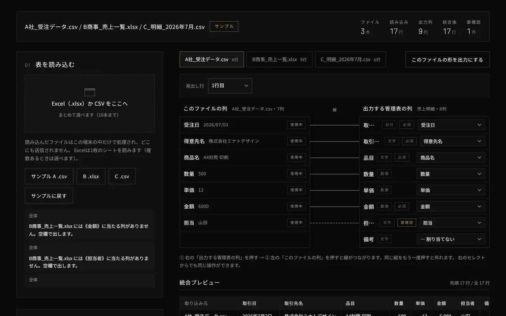This screenshot has height=316, width=506.
Task: Click the このファイルの形を出力にする button
Action: [447, 60]
